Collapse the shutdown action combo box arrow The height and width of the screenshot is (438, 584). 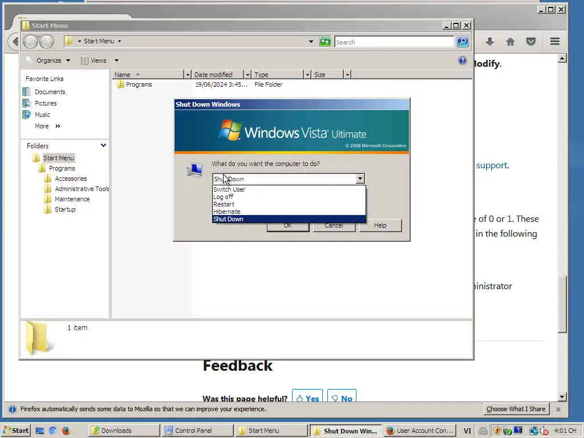[x=360, y=179]
